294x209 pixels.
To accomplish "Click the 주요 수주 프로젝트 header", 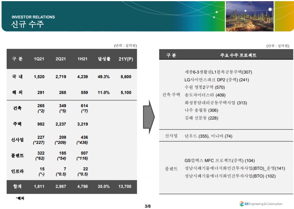I will 238,55.
